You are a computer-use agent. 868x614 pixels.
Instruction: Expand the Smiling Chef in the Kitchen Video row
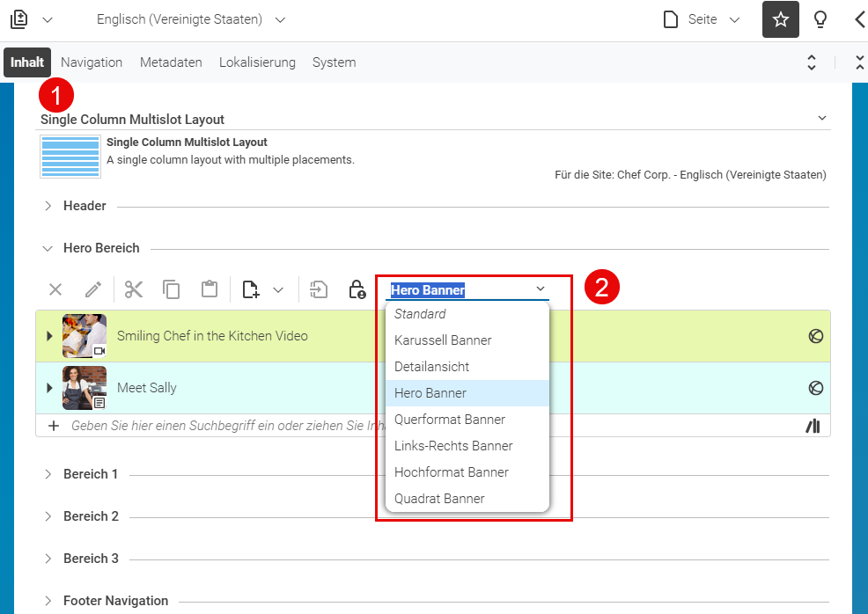coord(49,336)
